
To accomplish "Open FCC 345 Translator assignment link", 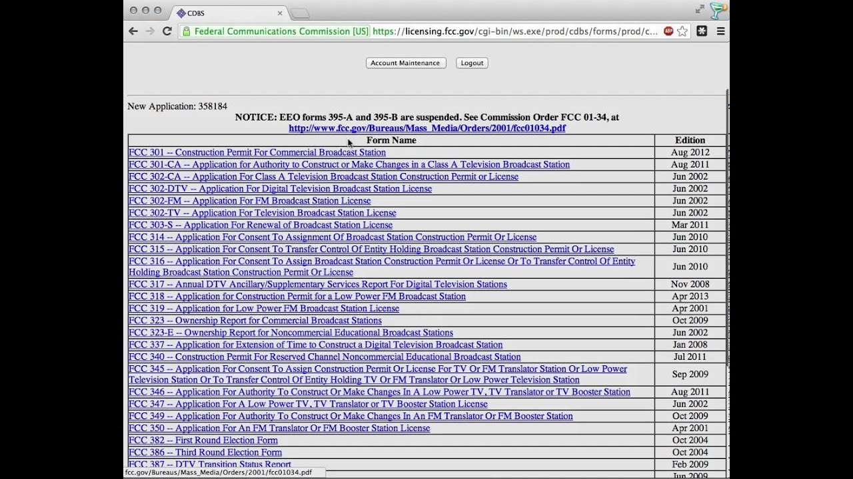I will [x=378, y=375].
